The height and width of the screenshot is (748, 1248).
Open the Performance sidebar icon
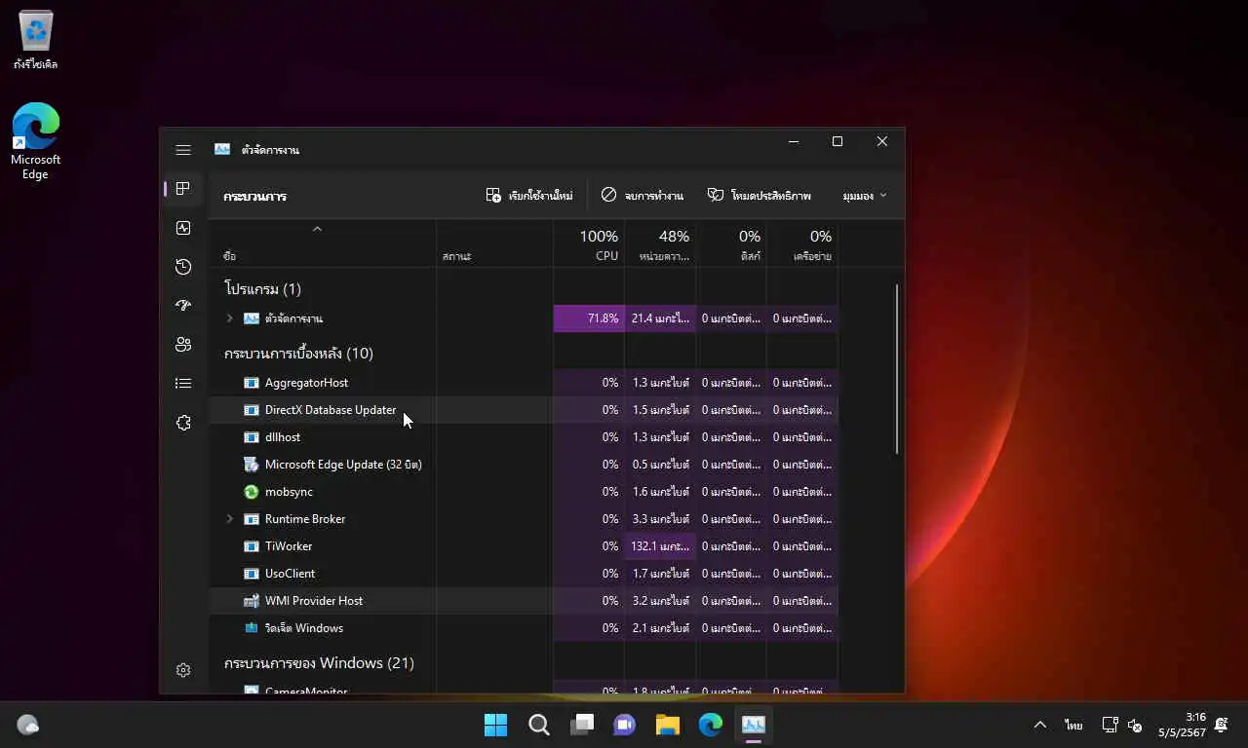[183, 228]
